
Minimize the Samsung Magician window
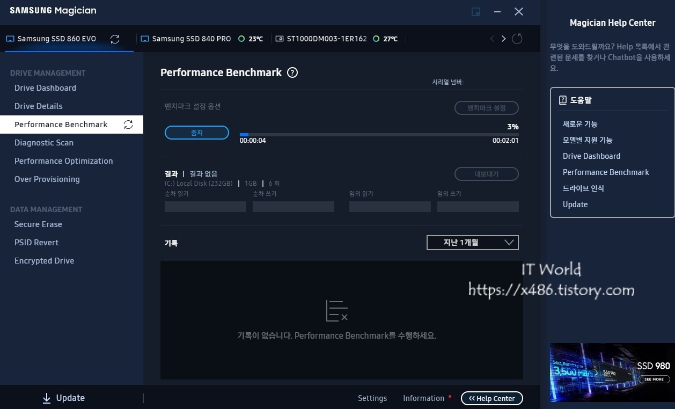(x=498, y=12)
